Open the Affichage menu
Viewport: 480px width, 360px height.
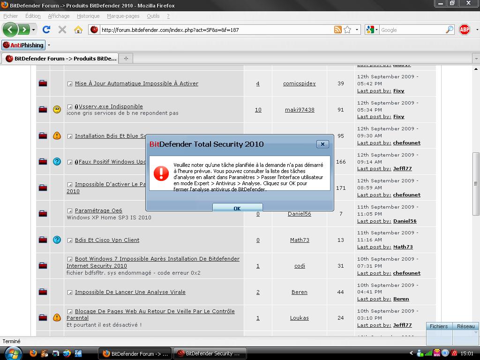pos(59,16)
